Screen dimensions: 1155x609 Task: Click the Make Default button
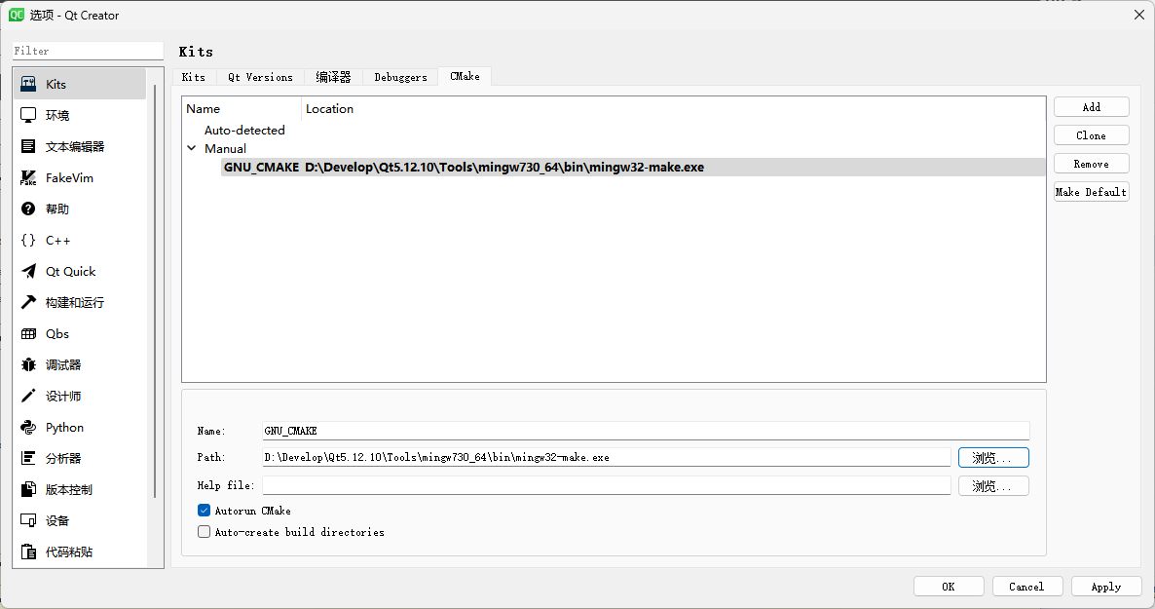tap(1091, 192)
